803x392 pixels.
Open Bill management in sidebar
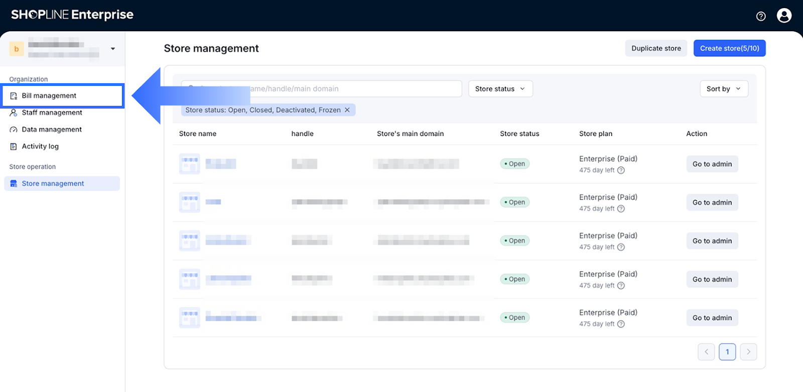coord(49,96)
